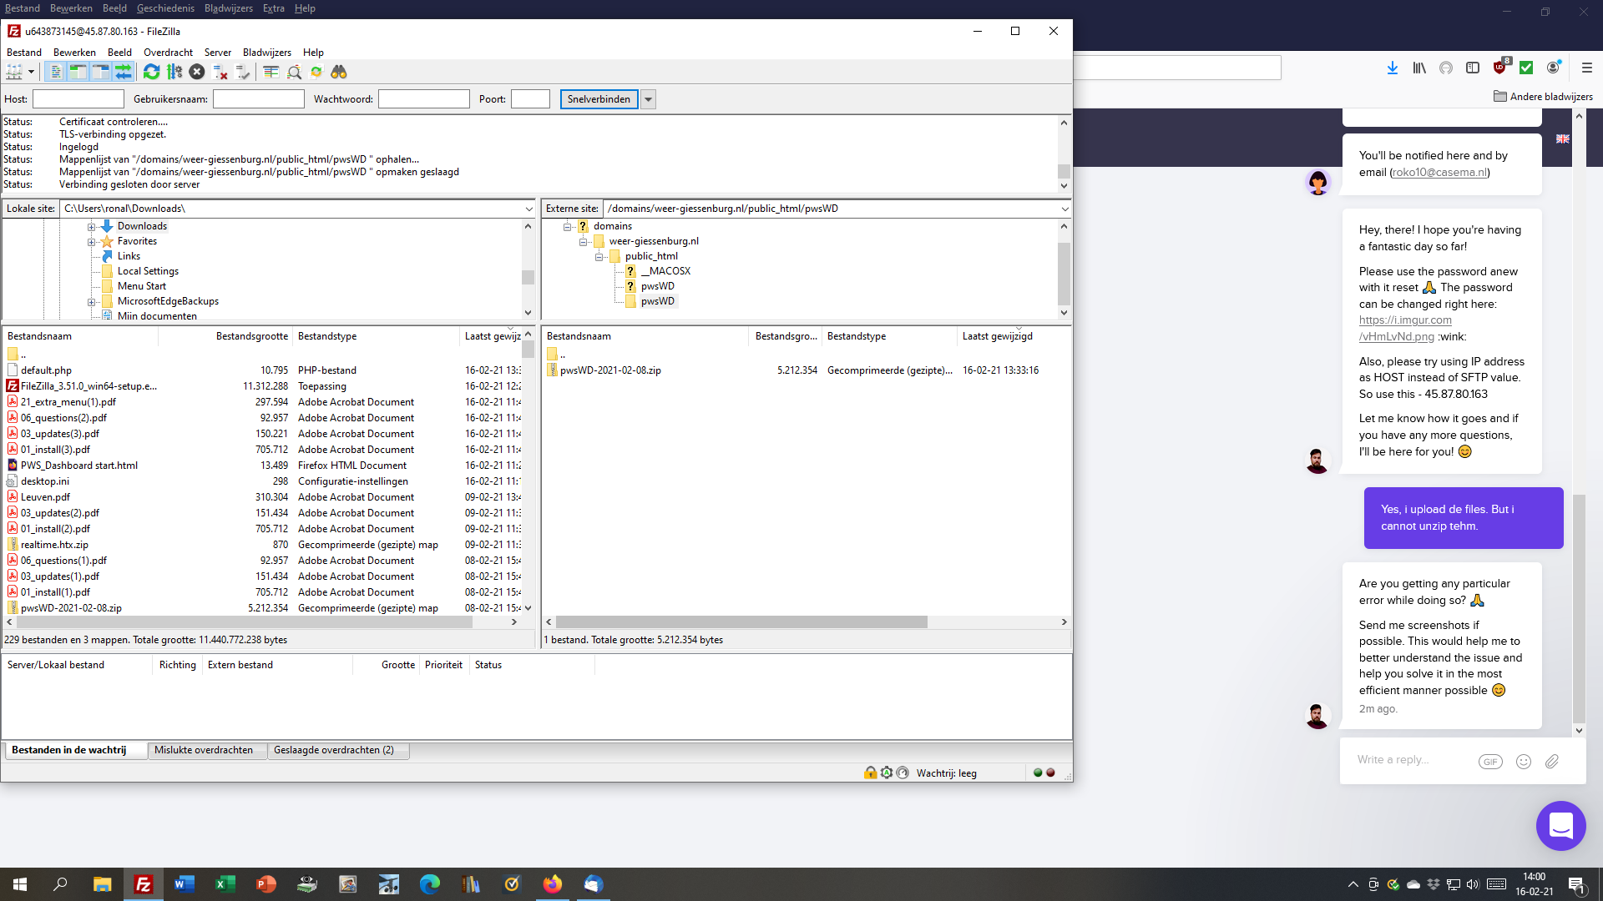Toggle transfer queue display

point(123,73)
